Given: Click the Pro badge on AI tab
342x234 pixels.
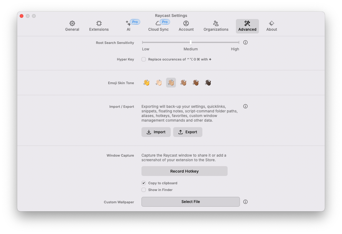Looking at the screenshot, I should [x=135, y=22].
